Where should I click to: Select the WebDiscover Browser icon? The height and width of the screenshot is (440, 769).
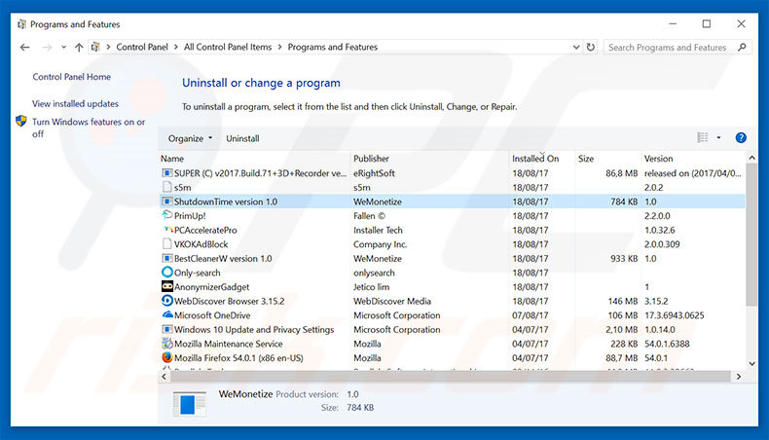tap(166, 301)
